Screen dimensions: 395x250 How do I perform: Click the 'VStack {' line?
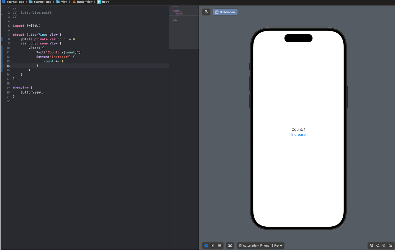point(36,48)
